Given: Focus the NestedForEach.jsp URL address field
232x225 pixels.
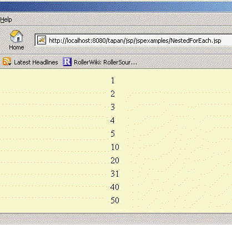Looking at the screenshot, I should click(133, 40).
